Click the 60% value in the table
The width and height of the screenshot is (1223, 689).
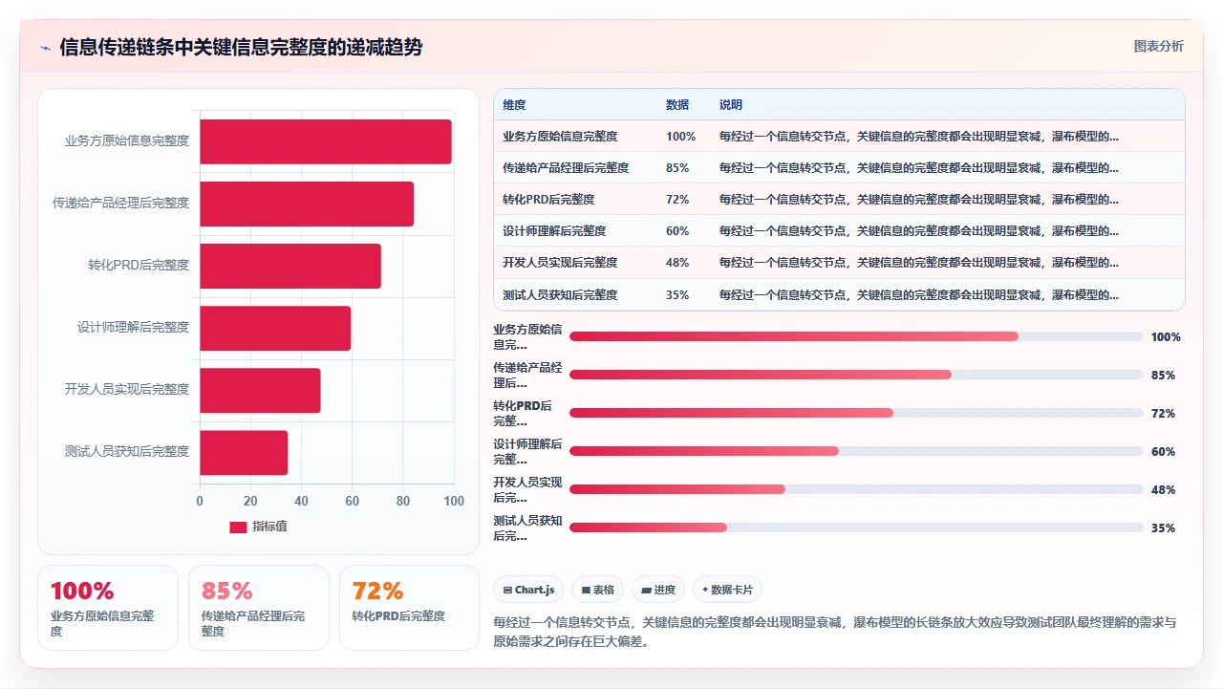(677, 231)
